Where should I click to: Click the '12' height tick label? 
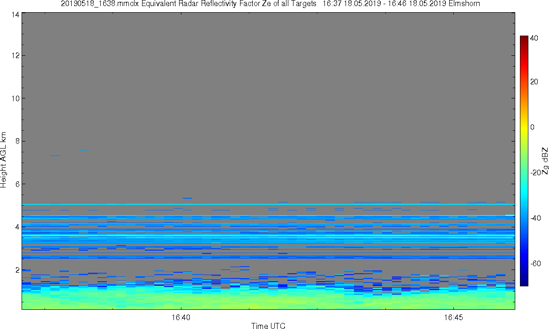15,56
